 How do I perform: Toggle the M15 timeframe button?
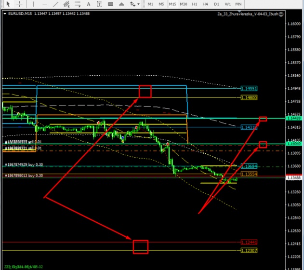[172, 4]
